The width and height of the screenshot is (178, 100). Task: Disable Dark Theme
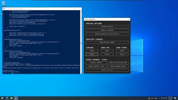pos(122,54)
